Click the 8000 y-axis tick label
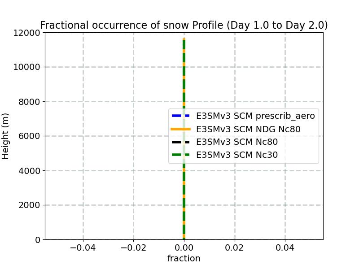This screenshot has width=359, height=269. click(x=29, y=102)
